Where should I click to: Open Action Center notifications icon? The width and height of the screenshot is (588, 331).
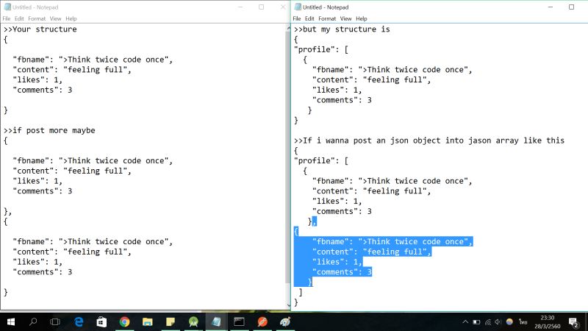pyautogui.click(x=573, y=322)
